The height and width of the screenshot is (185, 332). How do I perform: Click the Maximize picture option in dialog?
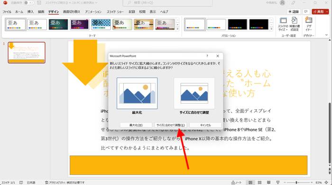coord(137,93)
